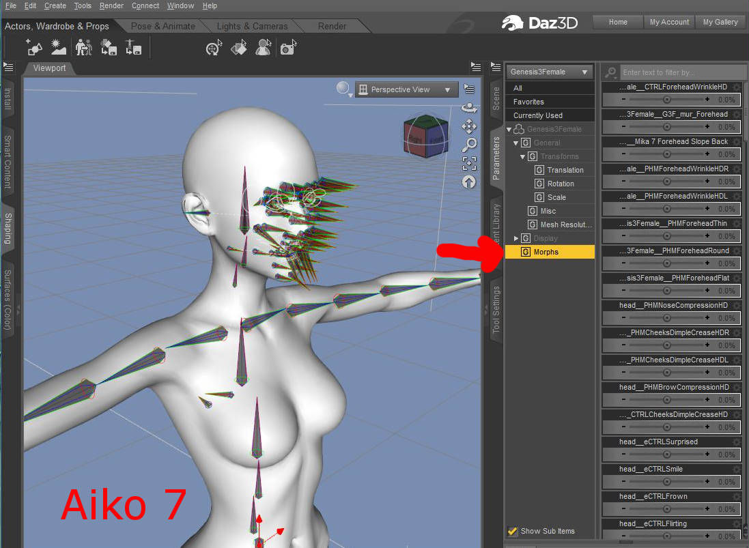Open the Perspective View camera dropdown
Viewport: 749px width, 548px height.
coord(407,89)
